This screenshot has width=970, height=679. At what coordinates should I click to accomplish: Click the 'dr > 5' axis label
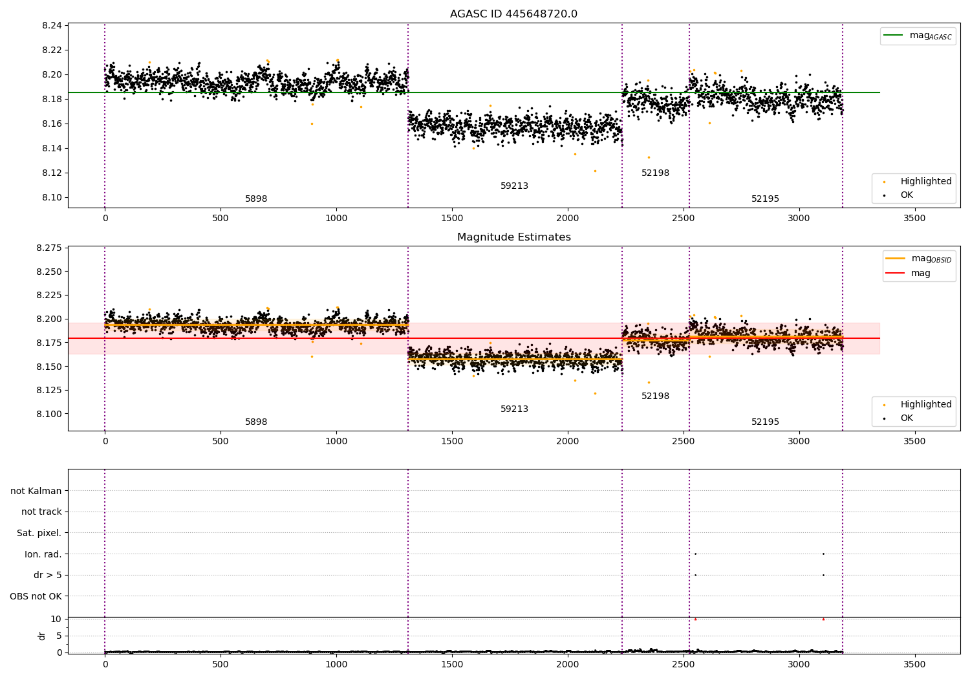coord(47,575)
